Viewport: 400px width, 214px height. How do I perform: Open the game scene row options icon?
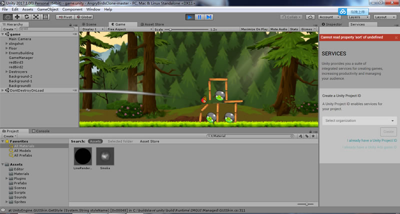click(74, 34)
